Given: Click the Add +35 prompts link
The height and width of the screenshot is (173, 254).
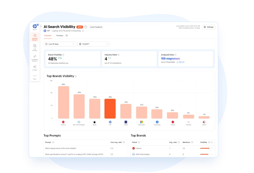Looking at the screenshot, I should pos(181,62).
